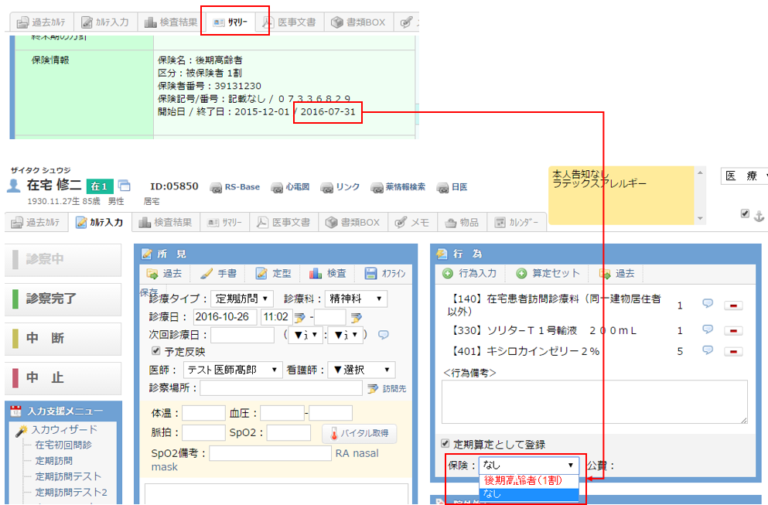Open the 医師 dropdown showing テスト医師高郎

pos(233,370)
